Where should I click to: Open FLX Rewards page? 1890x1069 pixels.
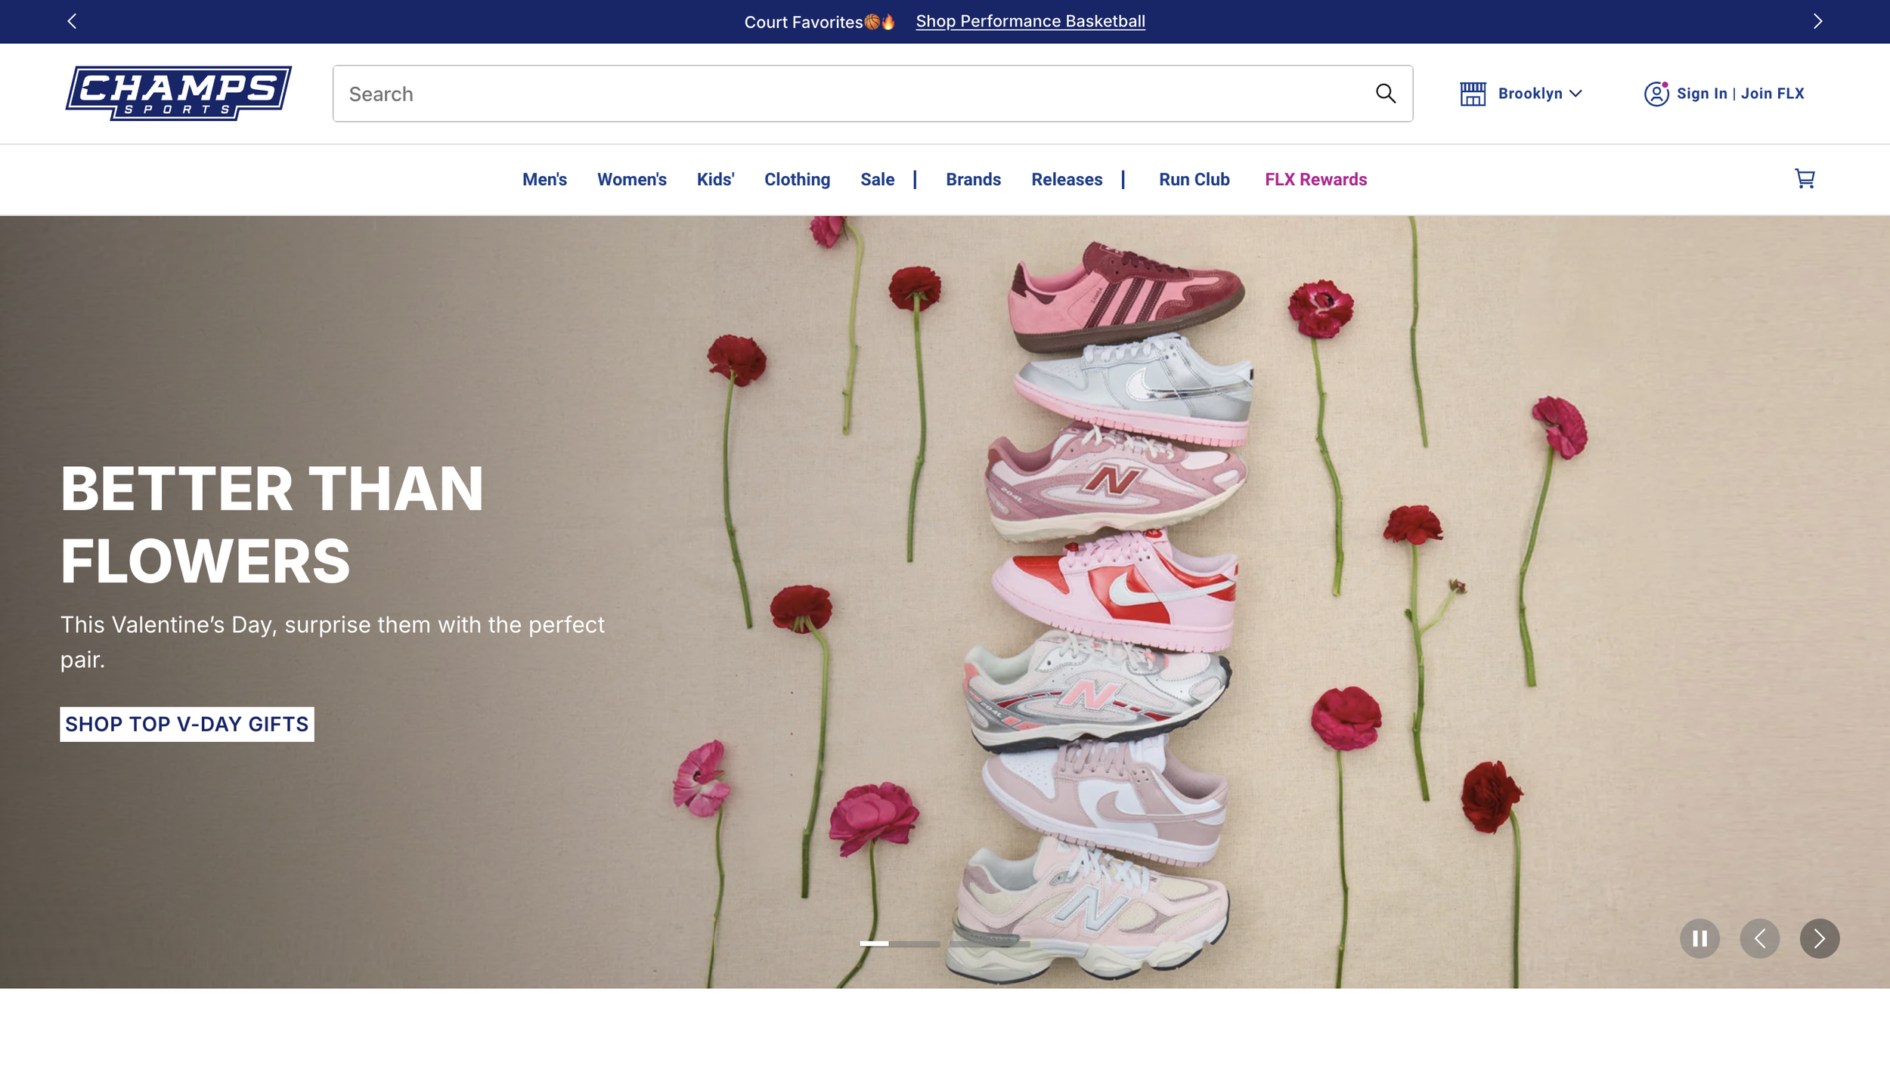click(1315, 179)
